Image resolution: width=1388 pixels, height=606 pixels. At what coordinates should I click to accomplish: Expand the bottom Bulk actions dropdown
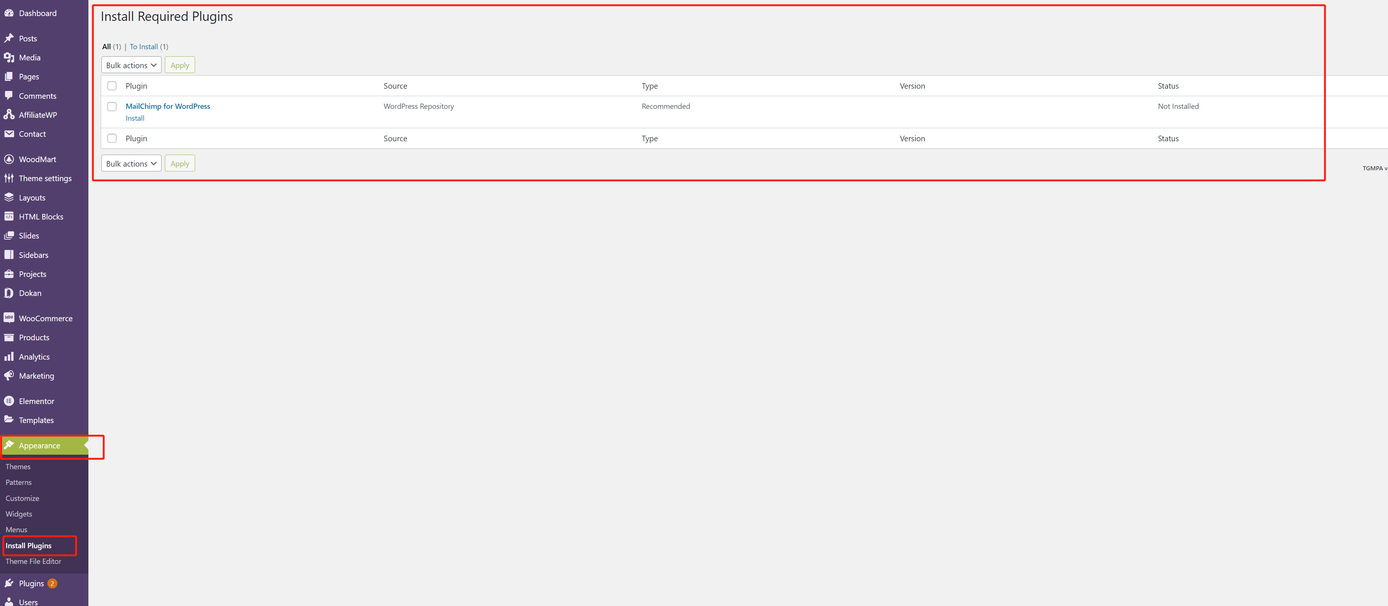(x=130, y=163)
